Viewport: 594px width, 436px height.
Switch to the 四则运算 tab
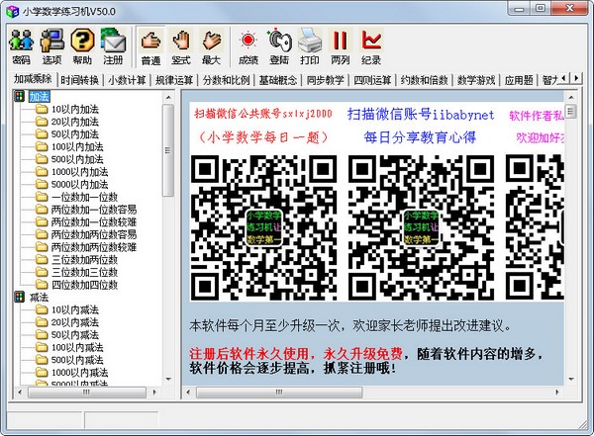(x=372, y=80)
